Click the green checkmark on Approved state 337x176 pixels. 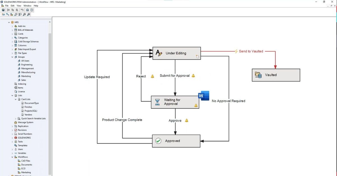coord(158,141)
